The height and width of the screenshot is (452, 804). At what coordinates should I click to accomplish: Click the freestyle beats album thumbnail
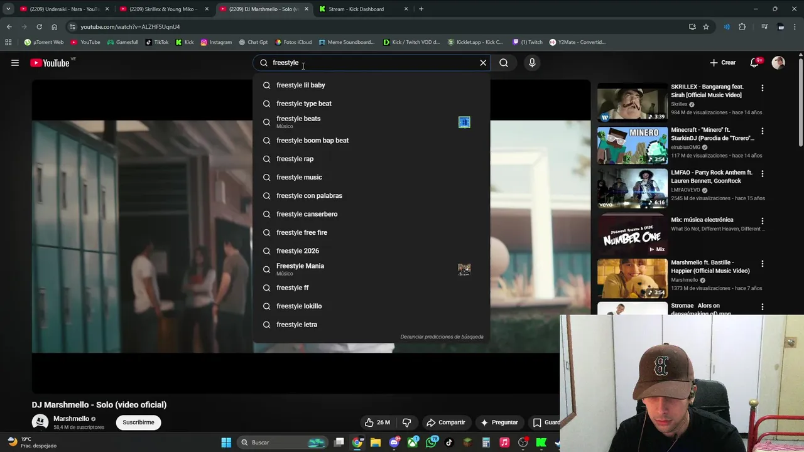point(464,122)
